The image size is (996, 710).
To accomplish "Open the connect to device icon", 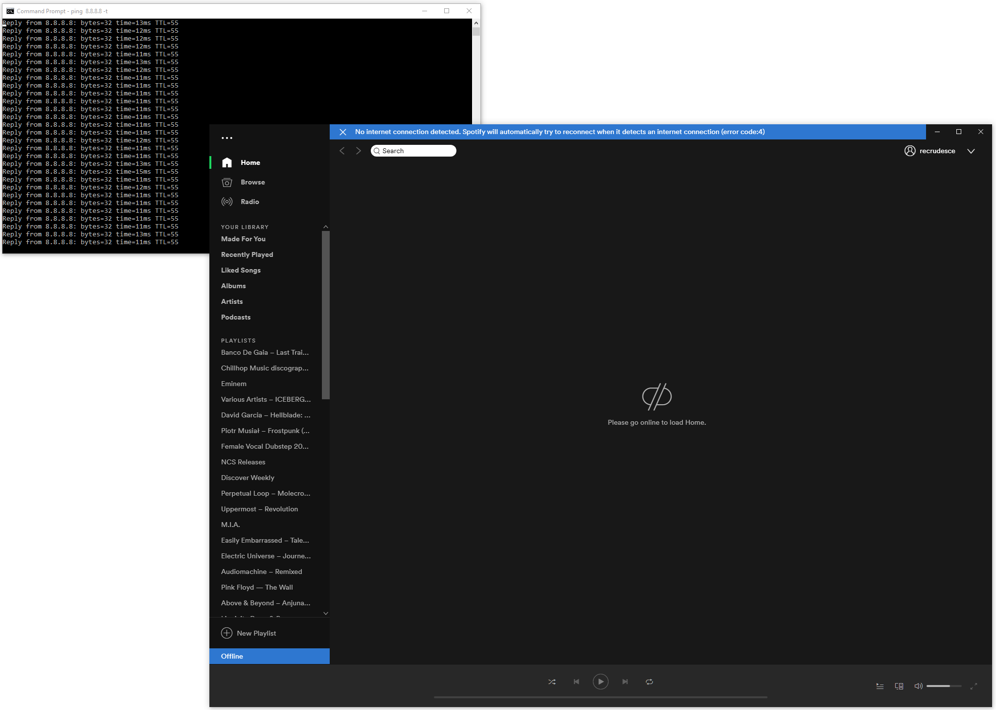I will tap(899, 686).
